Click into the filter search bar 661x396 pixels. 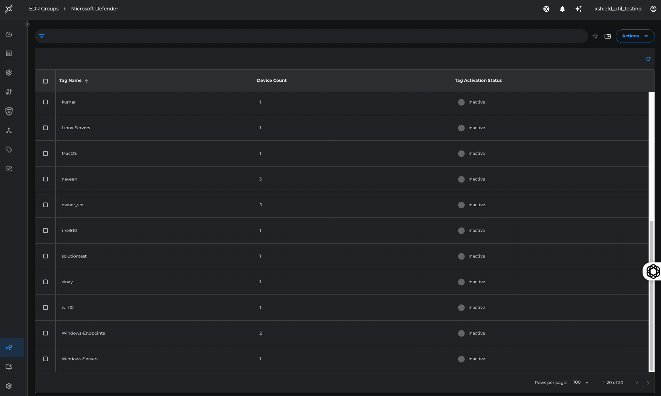(313, 36)
